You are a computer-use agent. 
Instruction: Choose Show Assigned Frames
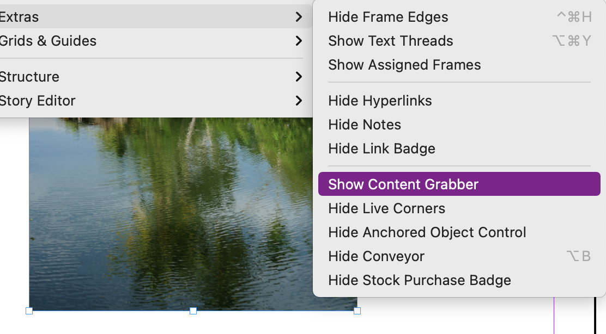pos(404,65)
